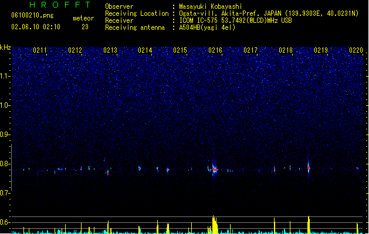Click the Observer label
The height and width of the screenshot is (234, 369).
pyautogui.click(x=119, y=6)
